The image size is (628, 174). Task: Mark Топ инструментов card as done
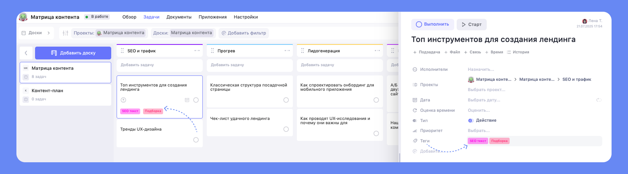tap(196, 100)
